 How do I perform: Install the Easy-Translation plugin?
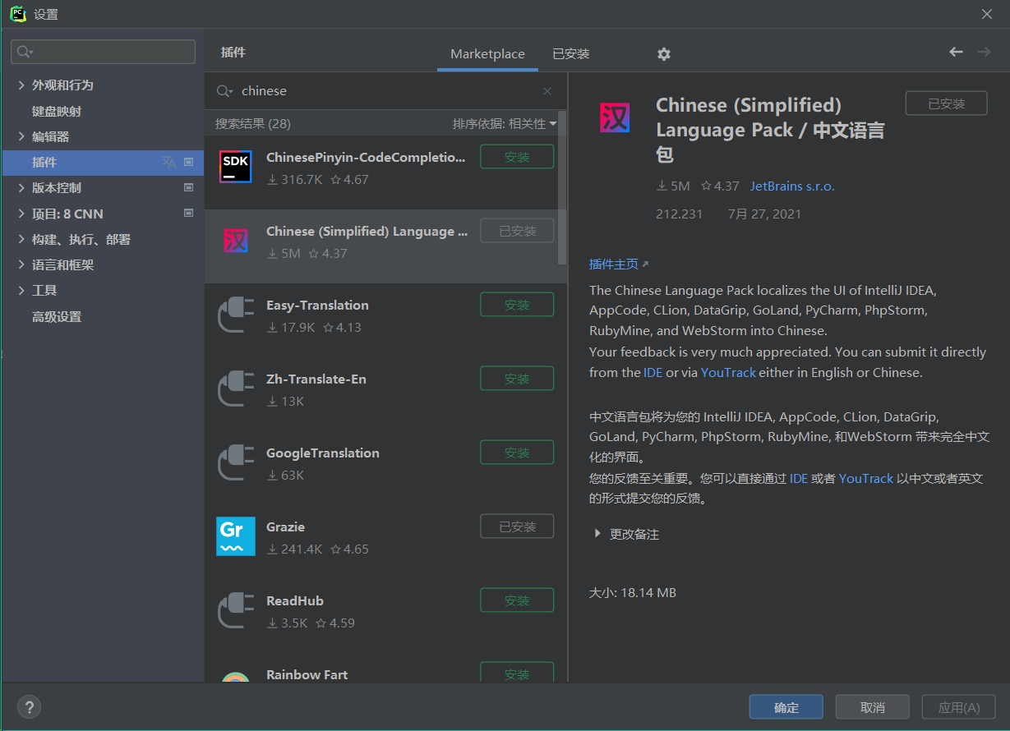click(517, 305)
